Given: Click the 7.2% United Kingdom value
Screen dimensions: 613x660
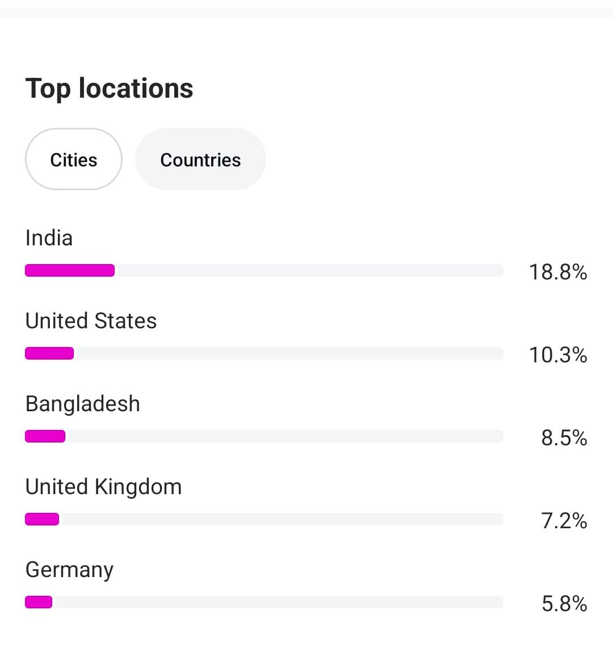Looking at the screenshot, I should coord(564,521).
